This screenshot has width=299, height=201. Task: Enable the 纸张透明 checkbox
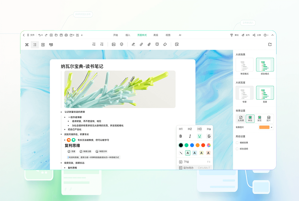point(237,149)
